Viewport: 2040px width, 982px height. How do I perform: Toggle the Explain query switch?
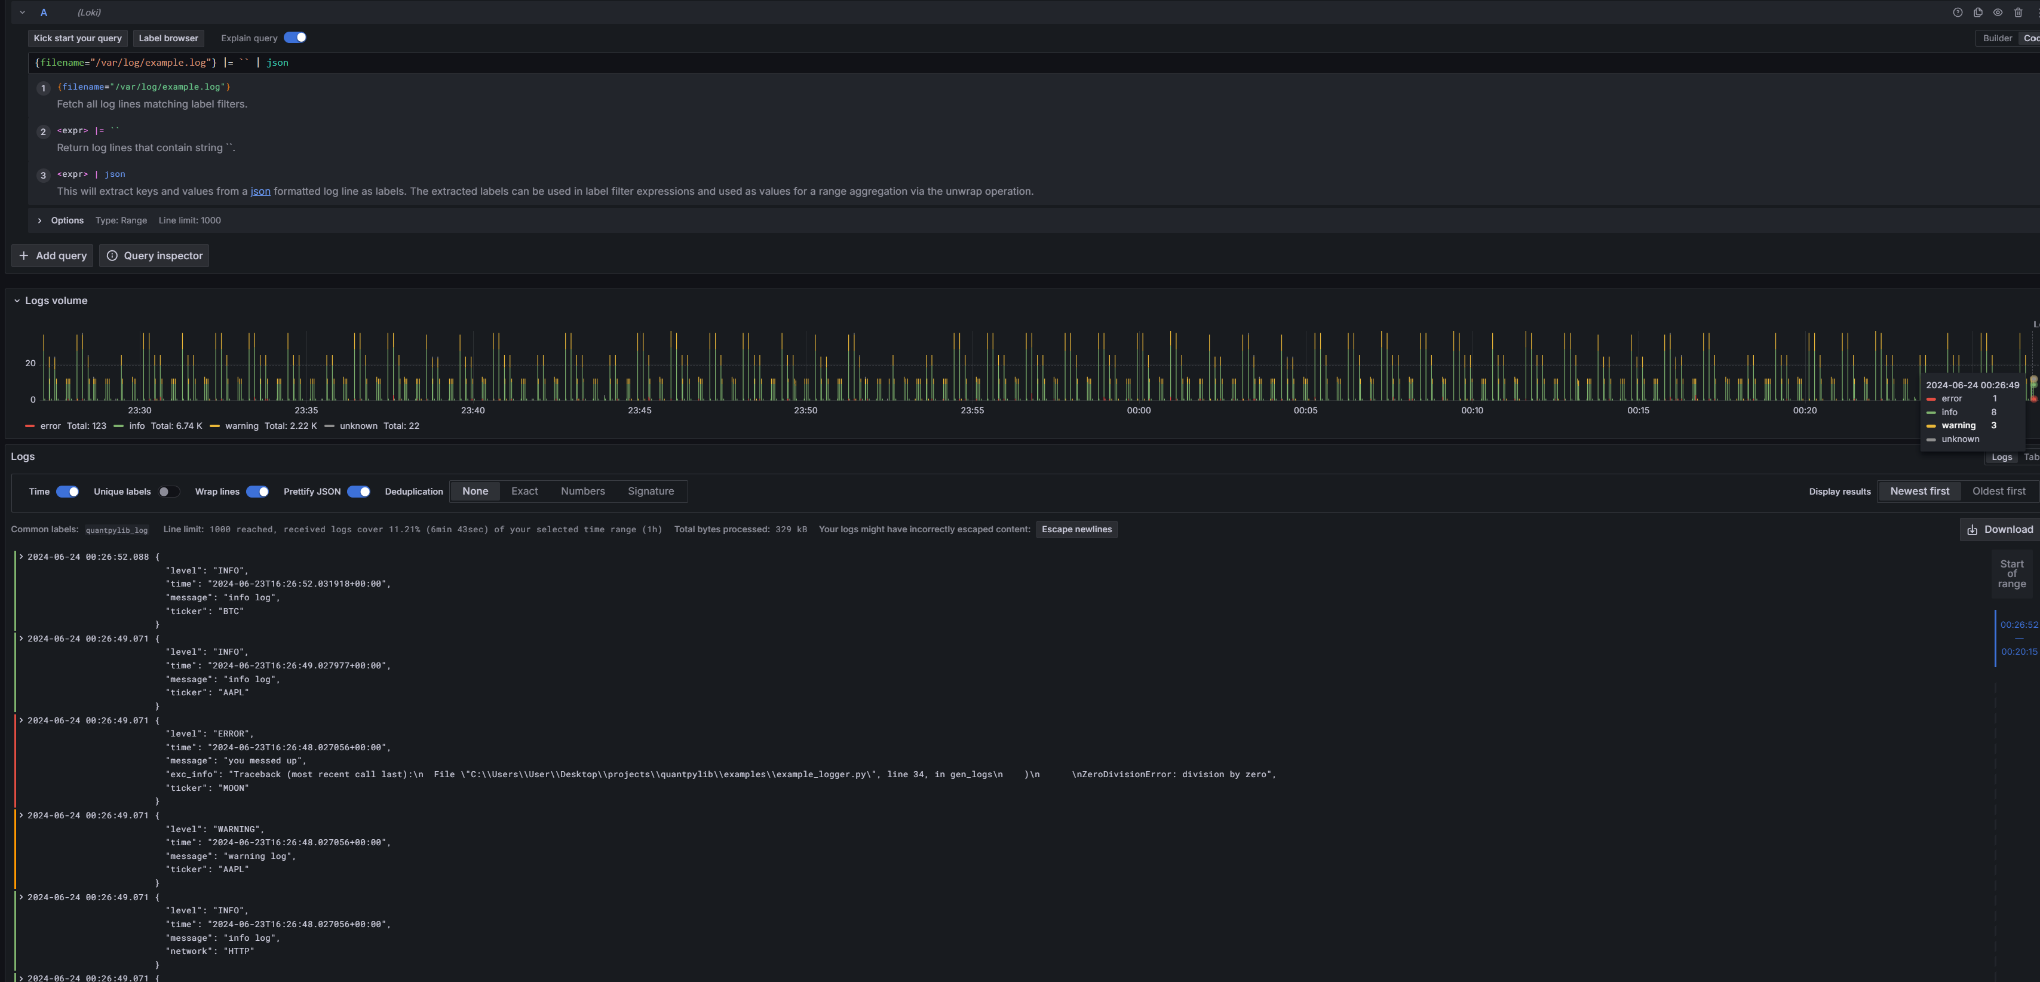tap(295, 37)
